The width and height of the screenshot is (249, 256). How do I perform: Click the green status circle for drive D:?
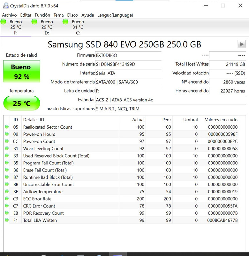pos(34,21)
